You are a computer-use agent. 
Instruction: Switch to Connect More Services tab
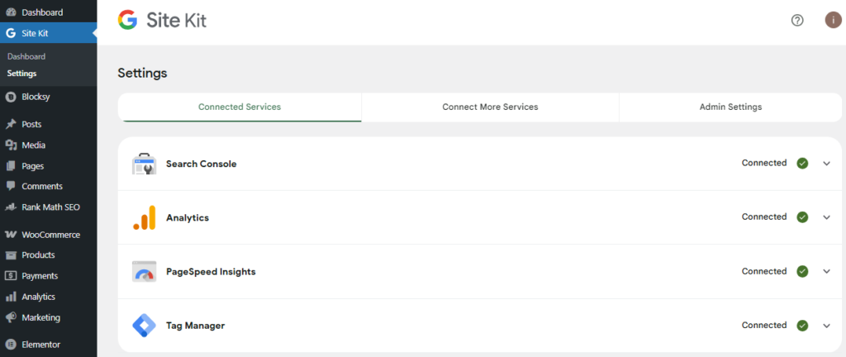click(x=490, y=107)
